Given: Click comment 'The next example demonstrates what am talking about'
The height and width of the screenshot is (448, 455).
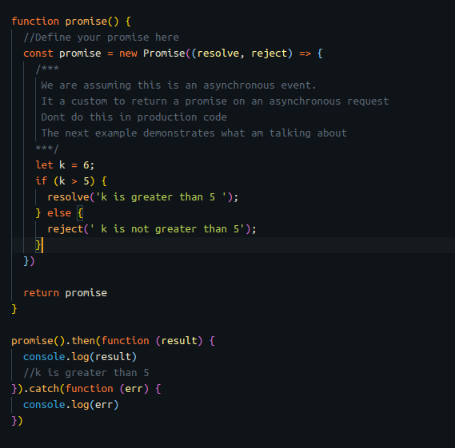Looking at the screenshot, I should (194, 133).
